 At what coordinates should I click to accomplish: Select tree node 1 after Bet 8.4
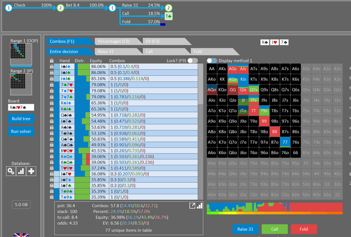pos(112,8)
